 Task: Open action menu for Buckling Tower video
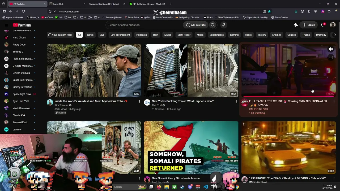click(x=237, y=102)
